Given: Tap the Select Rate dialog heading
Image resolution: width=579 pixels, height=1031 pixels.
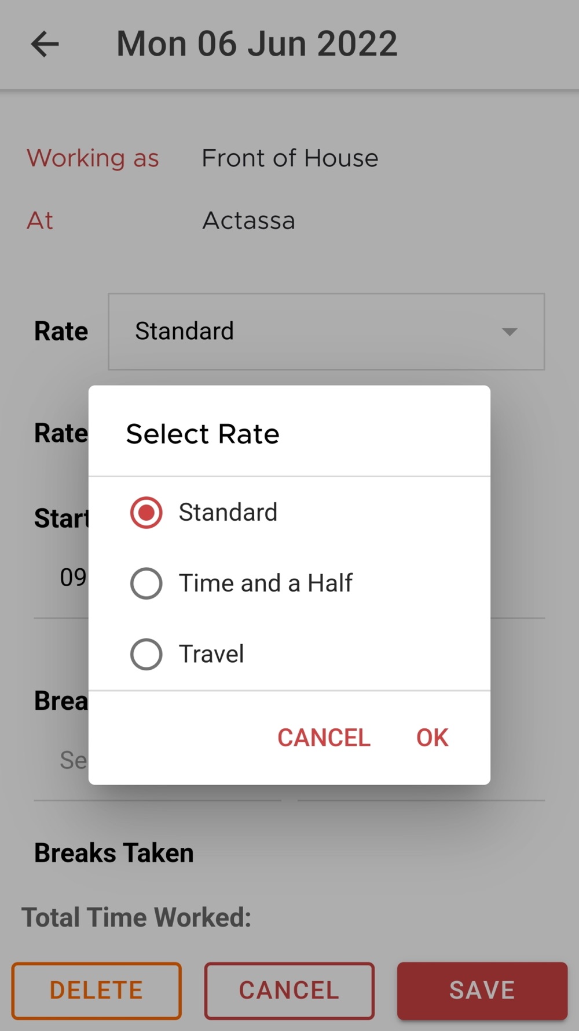Looking at the screenshot, I should coord(203,434).
